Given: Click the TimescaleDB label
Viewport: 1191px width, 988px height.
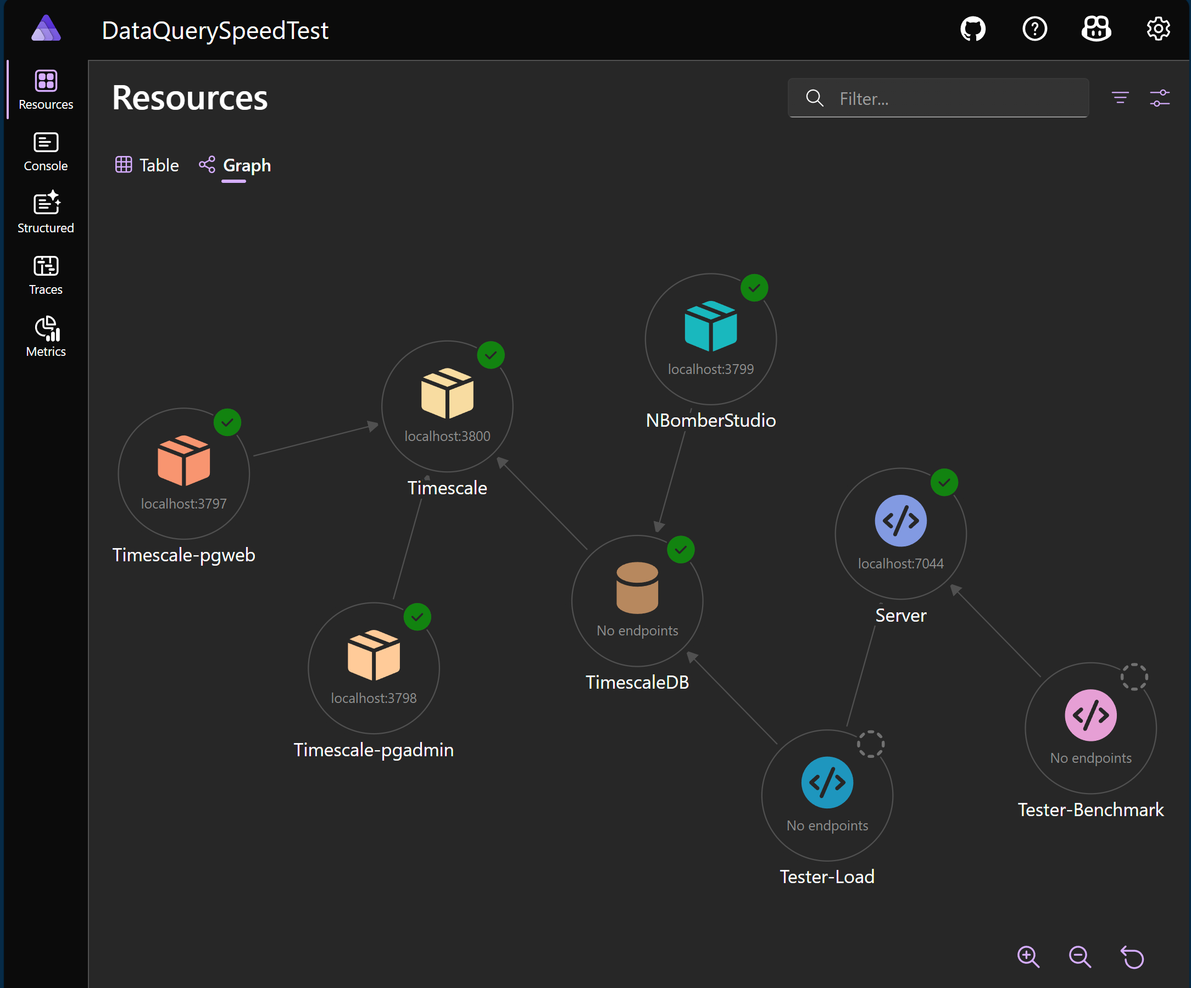Looking at the screenshot, I should 637,683.
